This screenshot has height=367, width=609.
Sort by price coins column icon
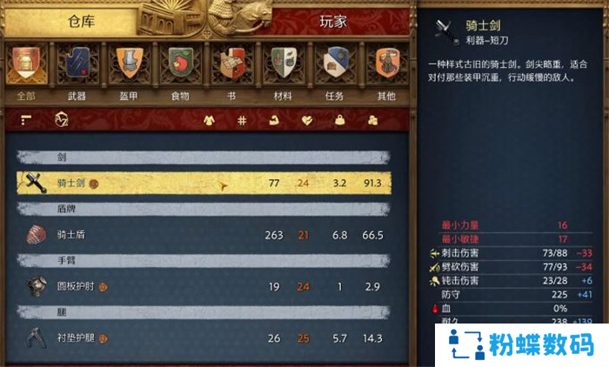pyautogui.click(x=373, y=120)
